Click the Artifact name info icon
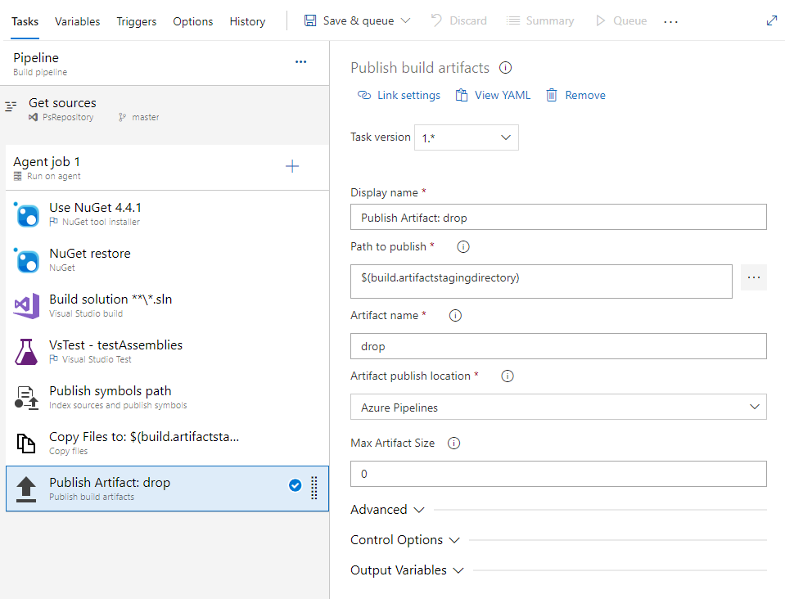 pyautogui.click(x=456, y=315)
